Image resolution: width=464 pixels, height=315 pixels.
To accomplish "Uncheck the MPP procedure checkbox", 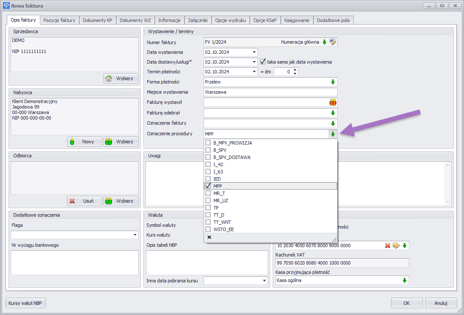I will tap(208, 186).
